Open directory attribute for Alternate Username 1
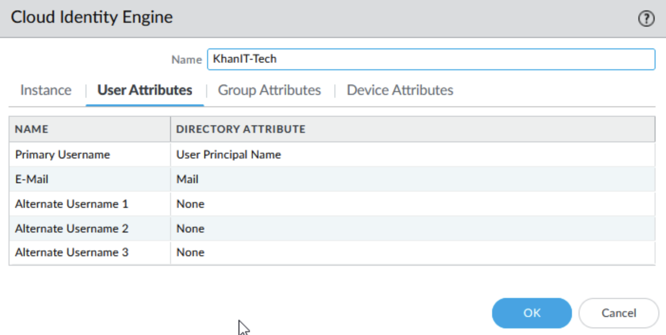The height and width of the screenshot is (335, 666). click(x=190, y=204)
